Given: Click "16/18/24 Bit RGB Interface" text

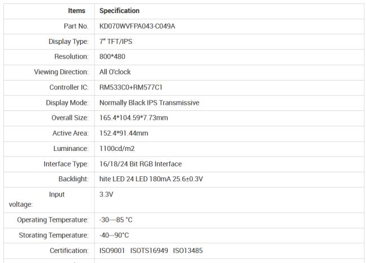Looking at the screenshot, I should (141, 164).
